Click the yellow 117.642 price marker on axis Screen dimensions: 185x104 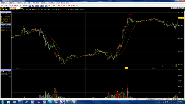click(181, 18)
